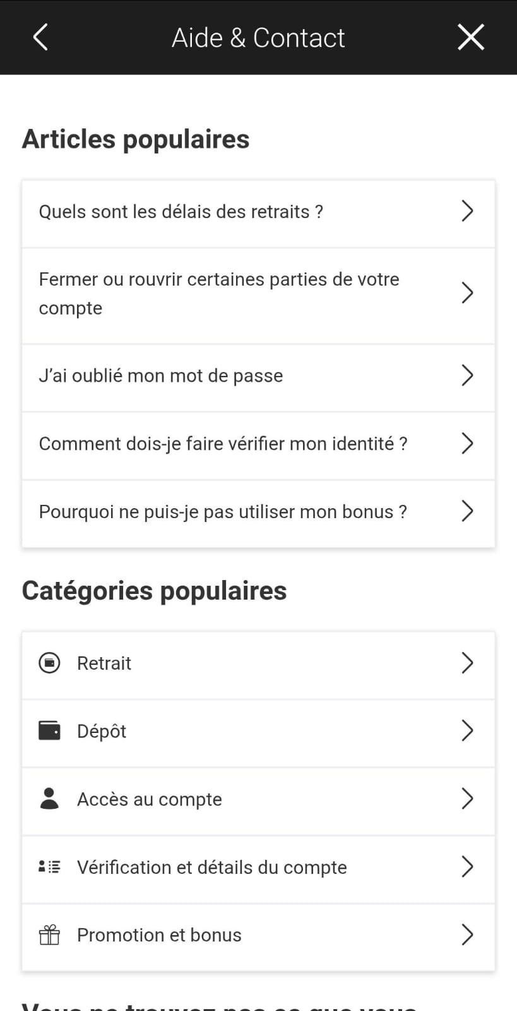Expand chevron beside bonus article
The width and height of the screenshot is (517, 1011).
coord(467,511)
